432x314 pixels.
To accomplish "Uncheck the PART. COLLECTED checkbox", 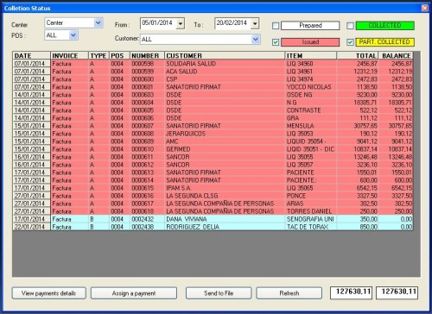I will coord(350,42).
